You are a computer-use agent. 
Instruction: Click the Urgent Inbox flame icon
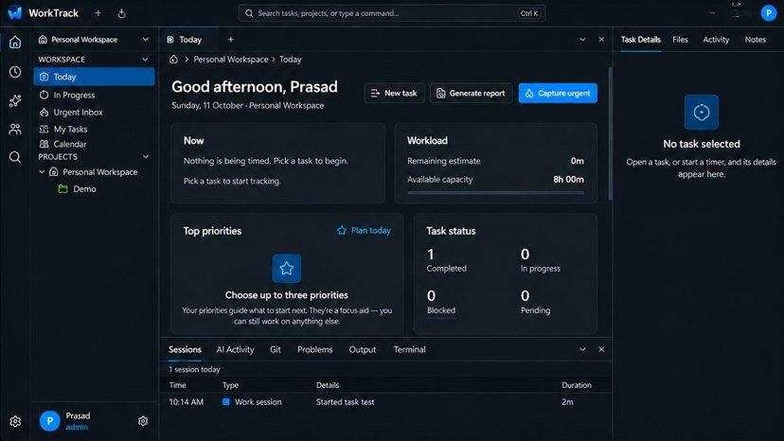(x=44, y=112)
